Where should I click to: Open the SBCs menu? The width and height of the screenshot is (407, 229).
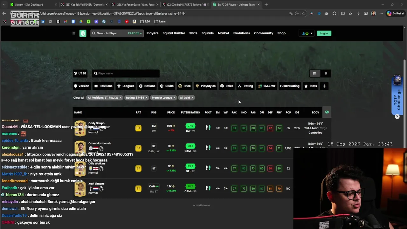pyautogui.click(x=193, y=33)
